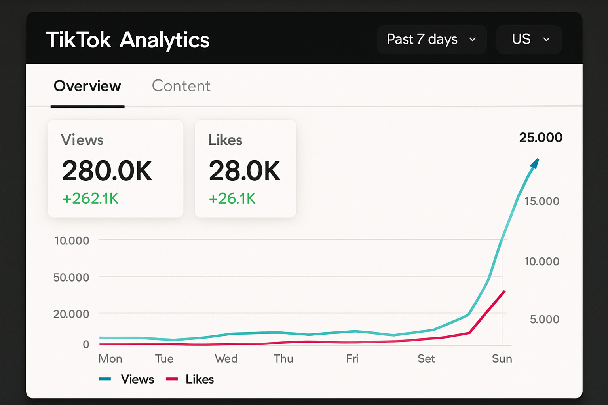Switch to the Content tab
The width and height of the screenshot is (608, 405).
[181, 86]
